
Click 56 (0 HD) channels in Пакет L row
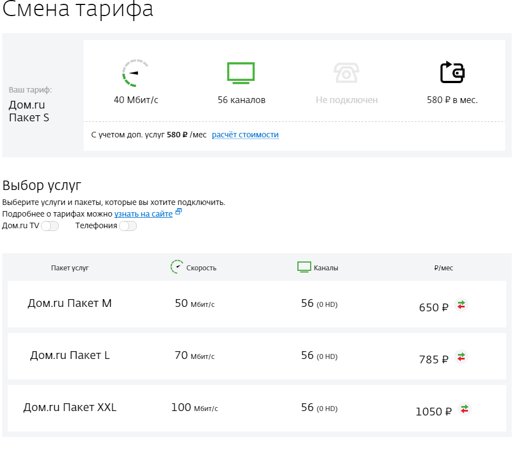point(319,356)
